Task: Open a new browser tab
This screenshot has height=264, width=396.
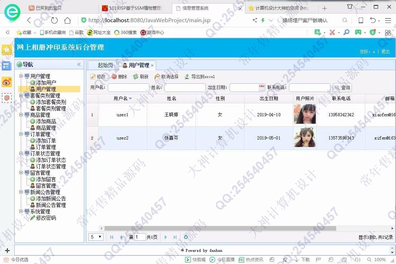Action: (x=324, y=9)
